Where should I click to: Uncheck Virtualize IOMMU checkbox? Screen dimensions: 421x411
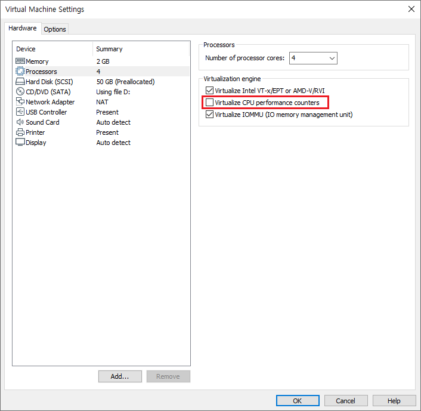coord(209,115)
